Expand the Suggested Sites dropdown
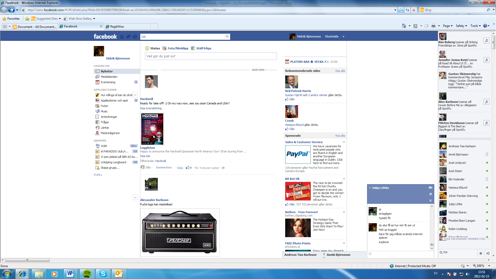 pyautogui.click(x=60, y=19)
